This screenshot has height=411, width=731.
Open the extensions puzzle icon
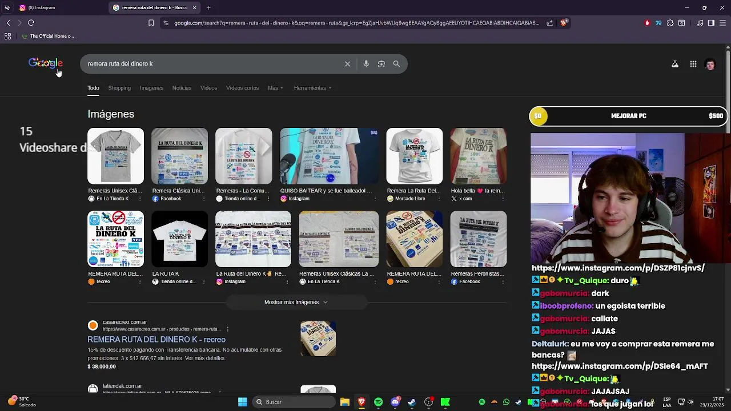point(670,23)
